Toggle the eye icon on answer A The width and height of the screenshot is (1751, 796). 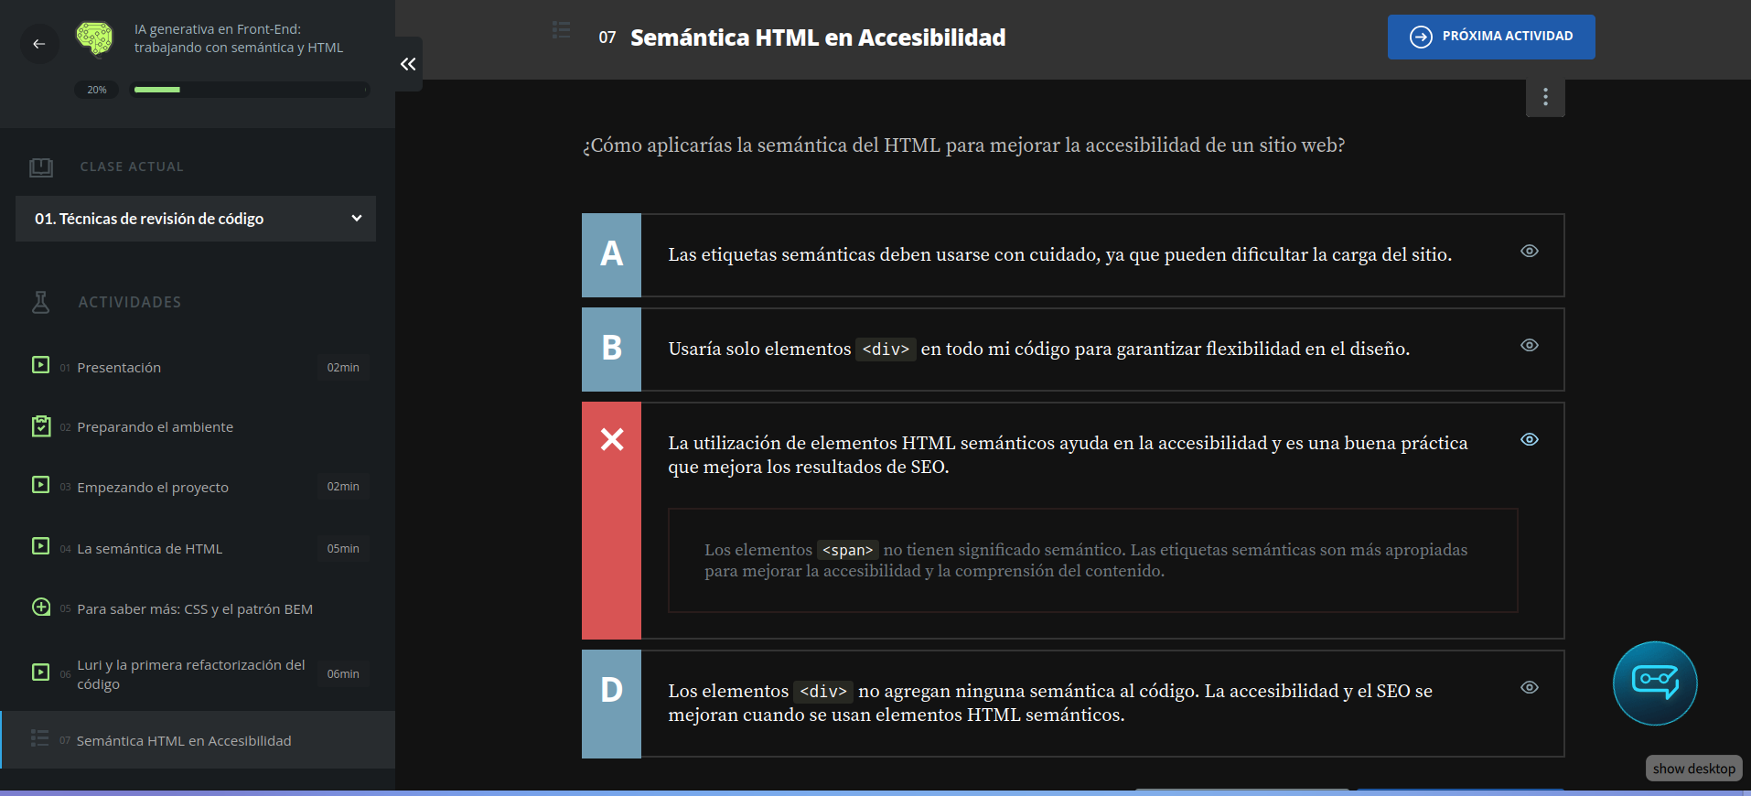(1530, 251)
